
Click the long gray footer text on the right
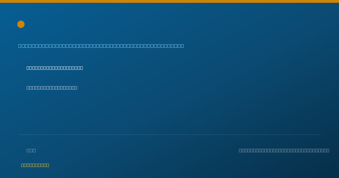(x=284, y=150)
